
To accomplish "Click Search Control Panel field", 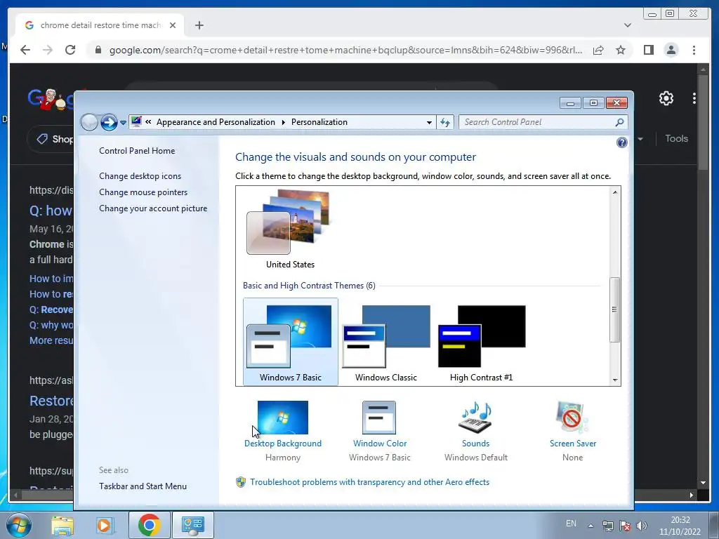I will click(x=543, y=122).
